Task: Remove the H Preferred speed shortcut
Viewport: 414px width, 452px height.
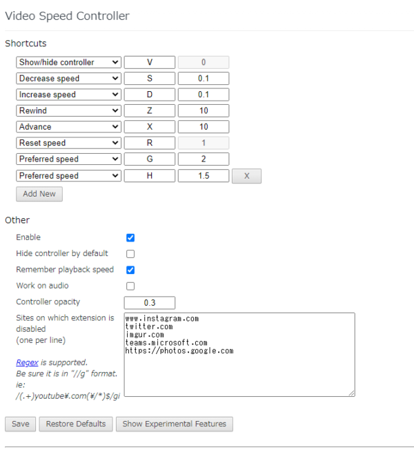Action: [246, 176]
